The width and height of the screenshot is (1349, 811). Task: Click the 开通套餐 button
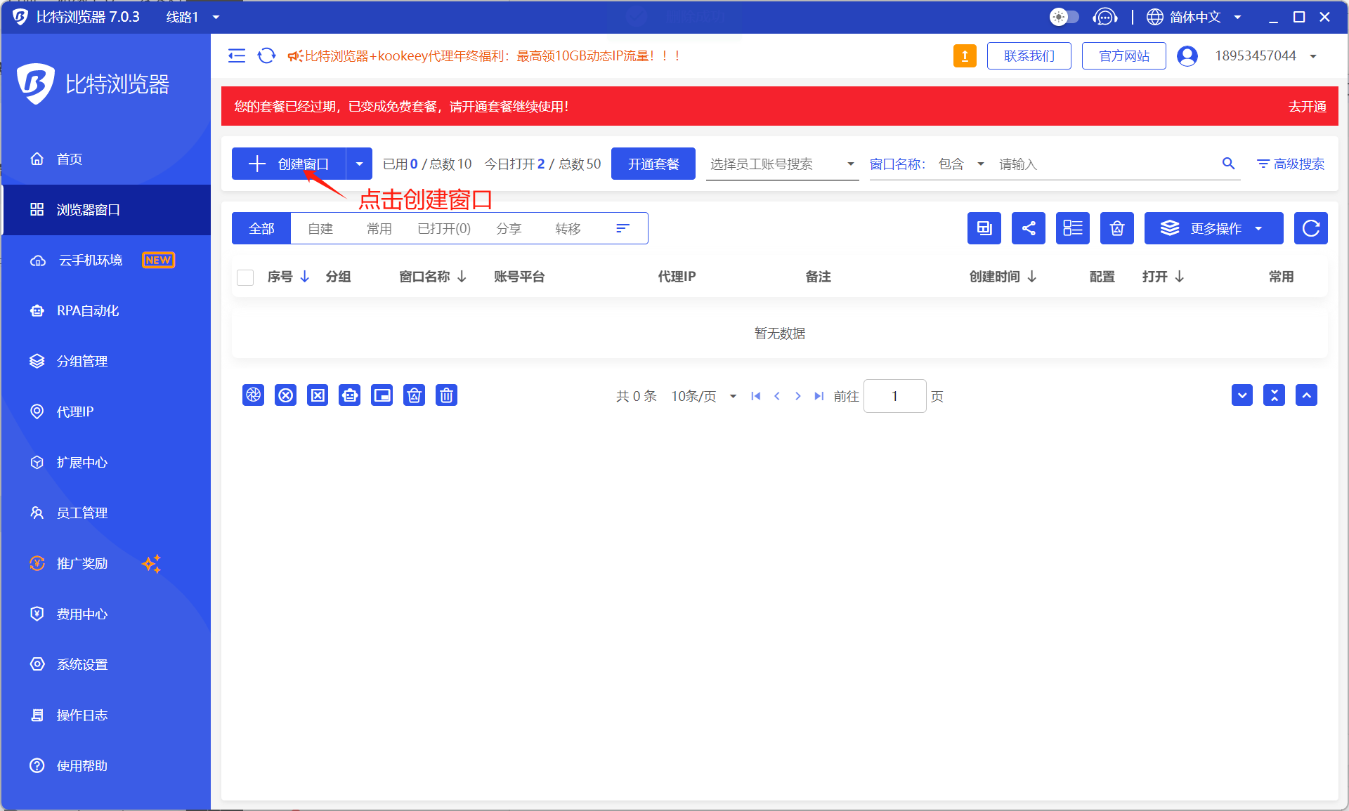coord(653,164)
